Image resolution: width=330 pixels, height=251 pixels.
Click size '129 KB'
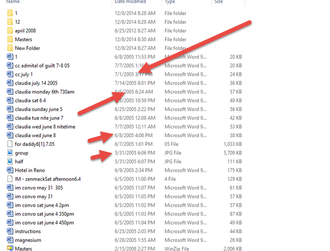(x=235, y=179)
